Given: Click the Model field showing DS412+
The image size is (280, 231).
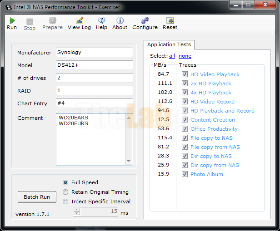Looking at the screenshot, I should (x=95, y=65).
